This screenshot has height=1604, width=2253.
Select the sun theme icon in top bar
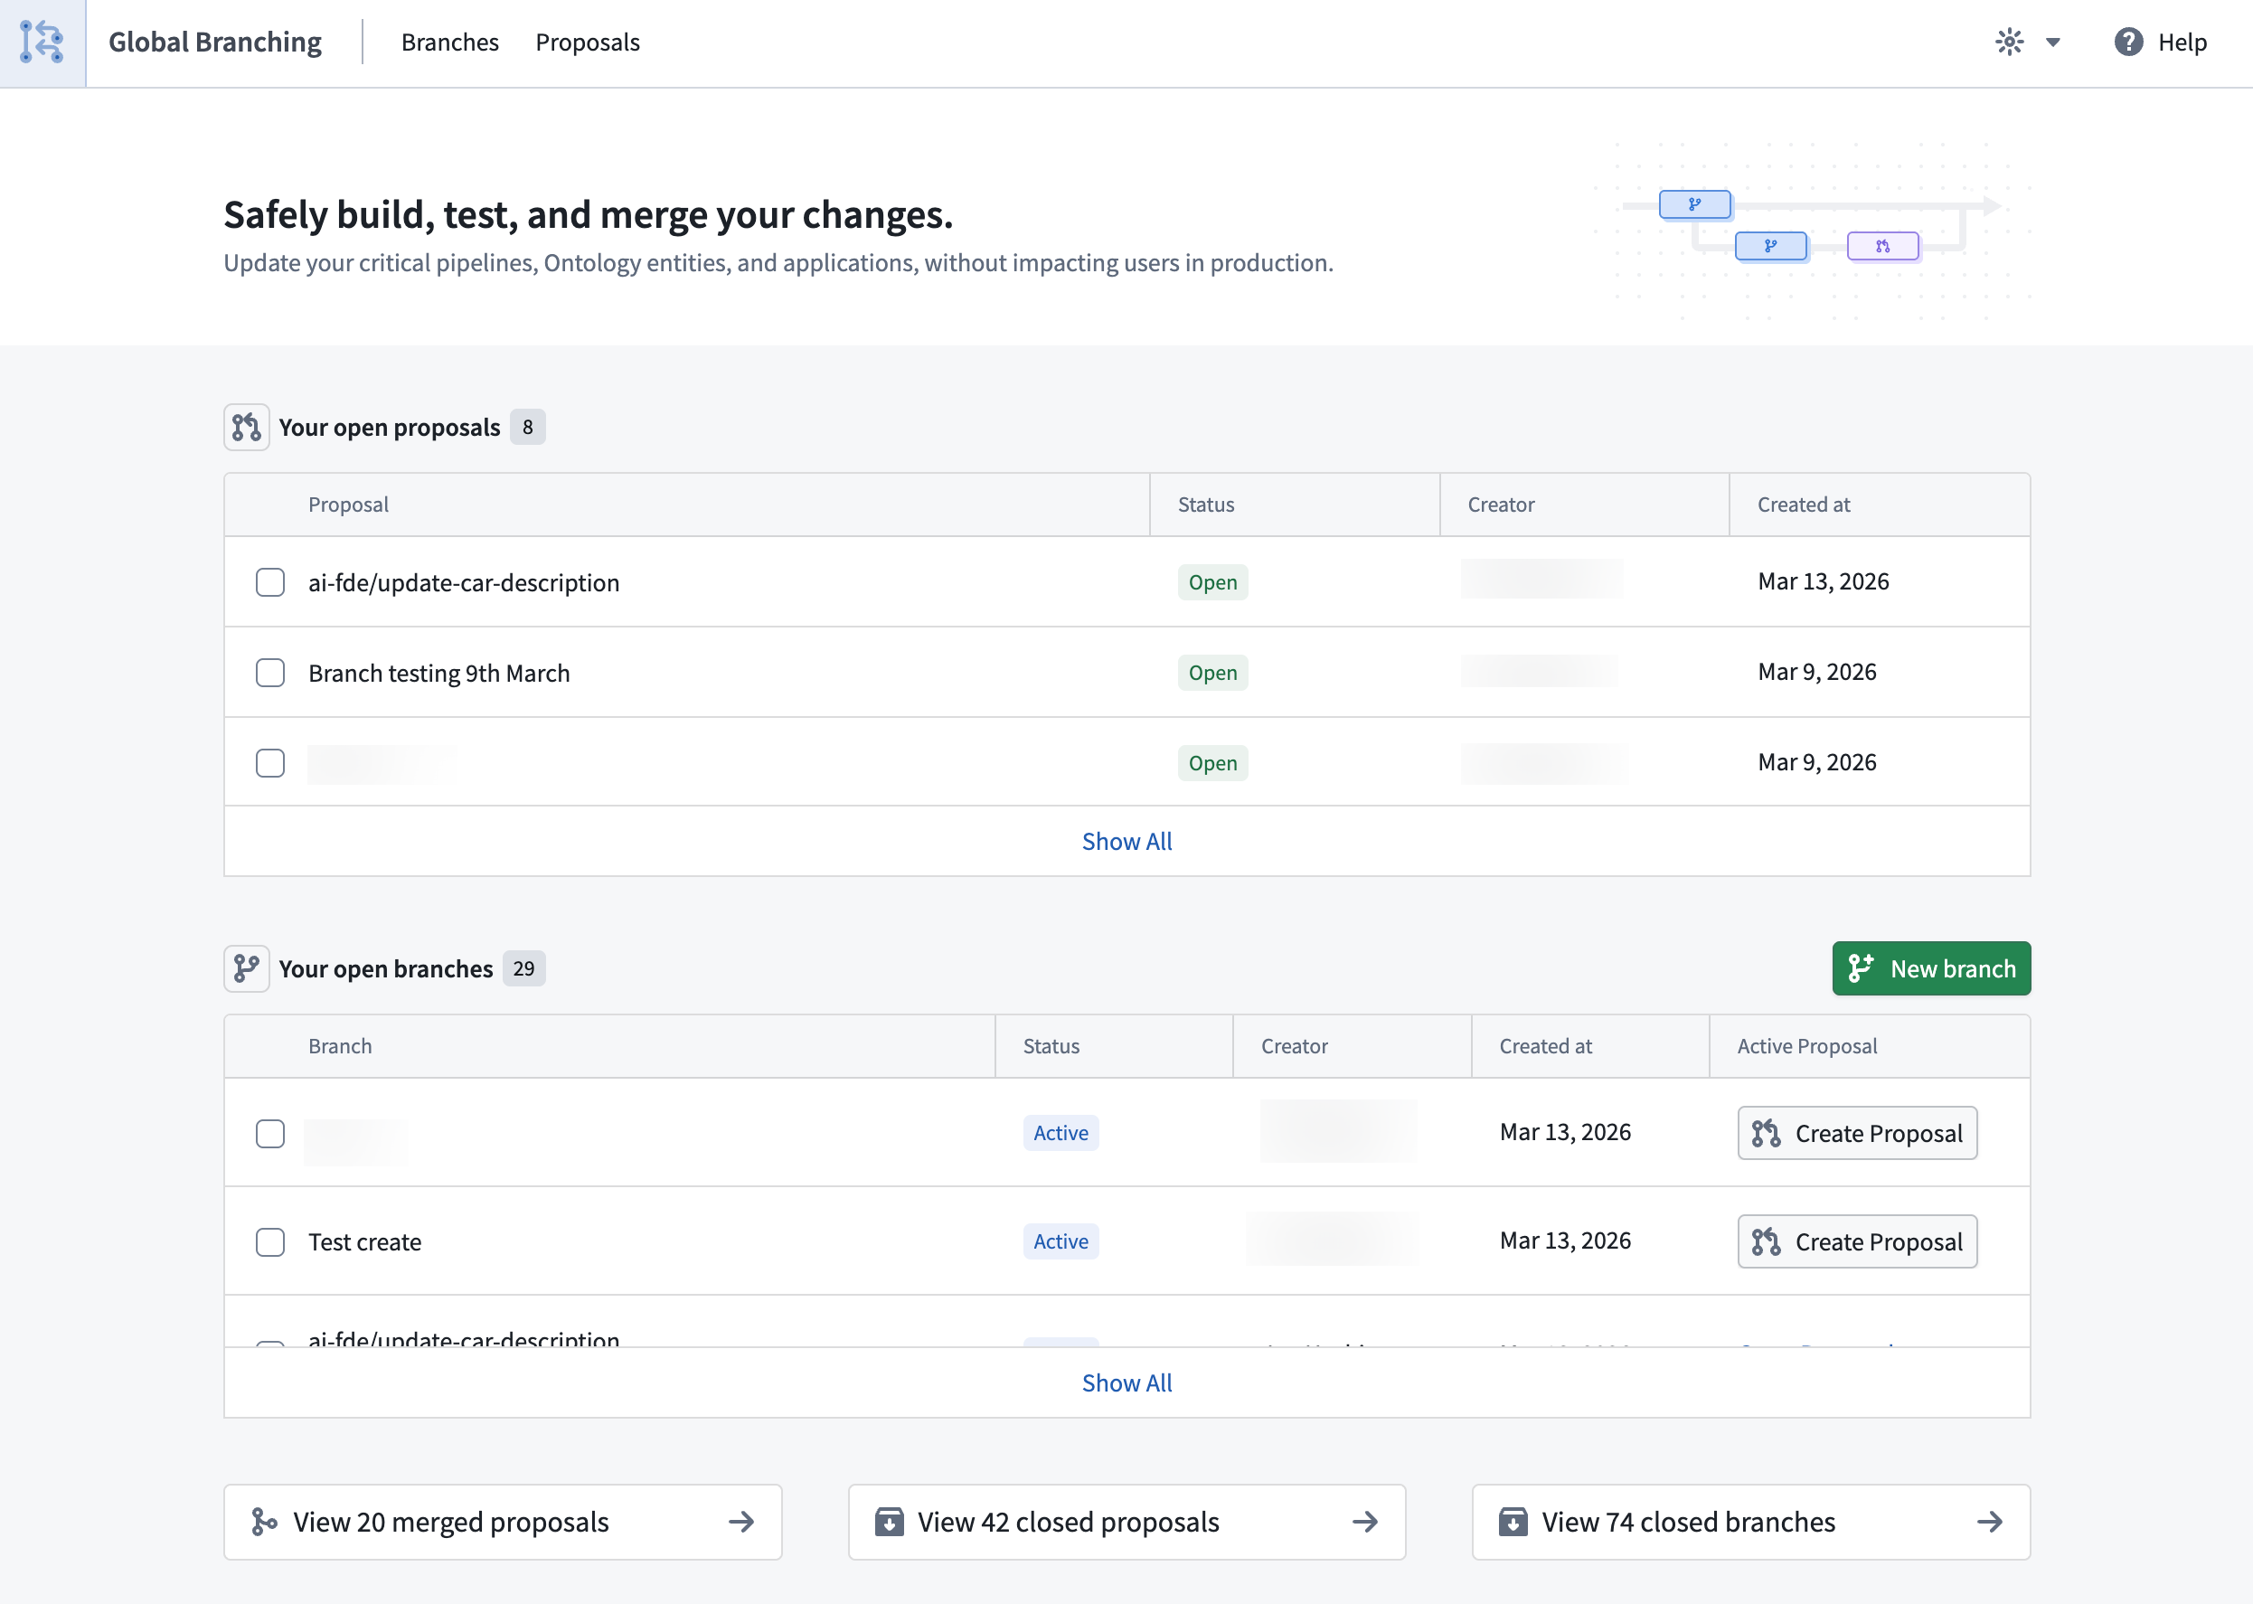point(2010,42)
